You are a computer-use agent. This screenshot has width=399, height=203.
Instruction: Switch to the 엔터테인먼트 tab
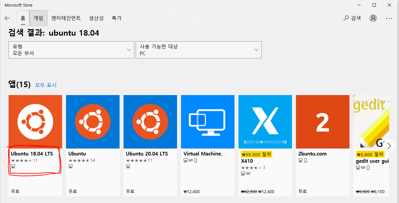66,18
